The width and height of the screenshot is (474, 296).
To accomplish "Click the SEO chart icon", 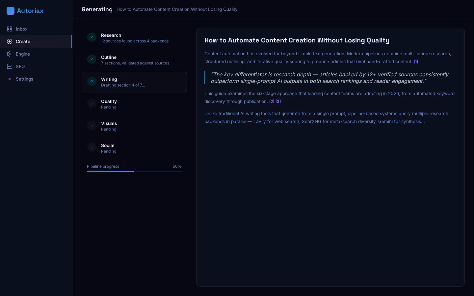I will (x=10, y=66).
